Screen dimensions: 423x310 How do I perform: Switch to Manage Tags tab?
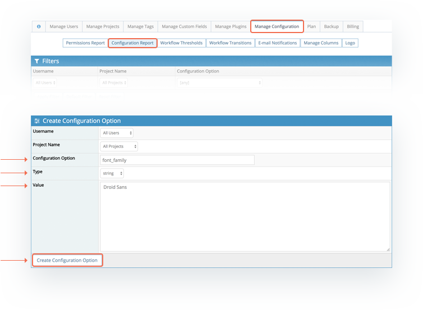pos(140,26)
